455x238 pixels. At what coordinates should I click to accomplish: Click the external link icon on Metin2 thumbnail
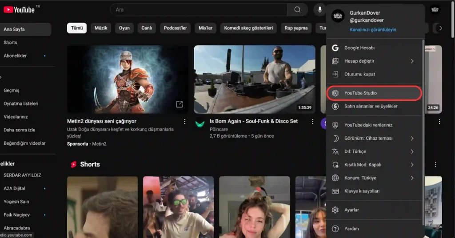[180, 104]
